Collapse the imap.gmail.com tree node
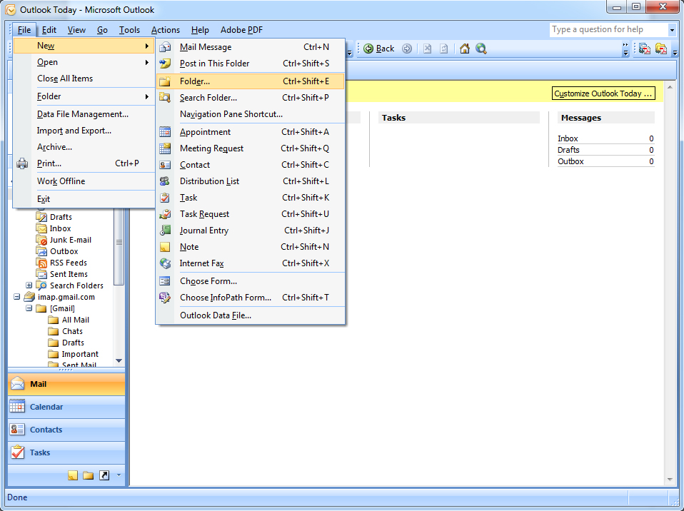Screen dimensions: 684x511 pos(16,297)
